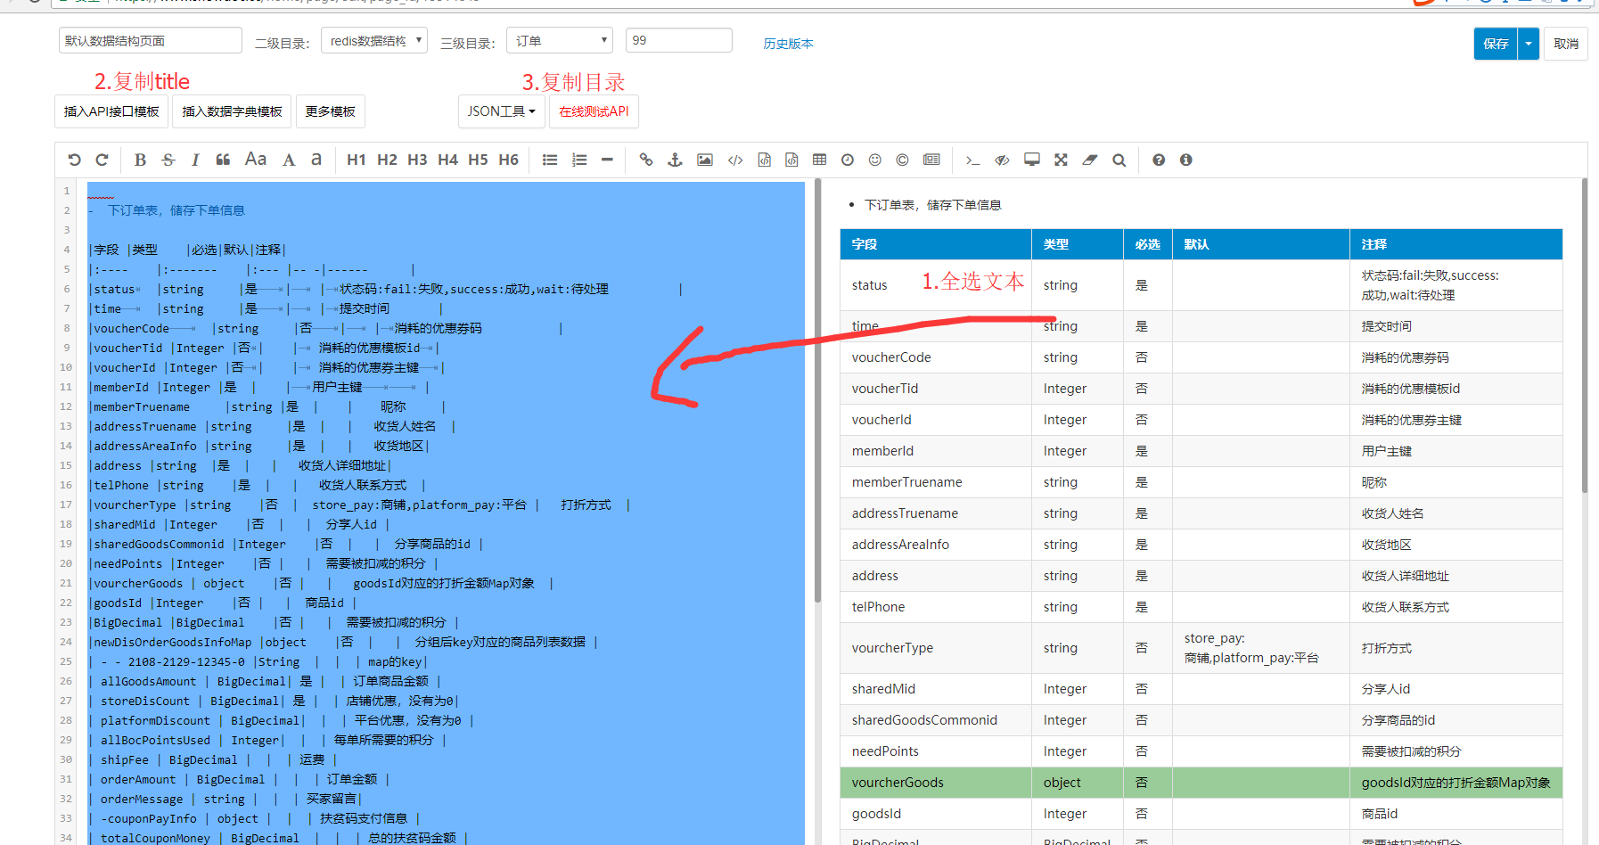Apply bold formatting
1599x845 pixels.
pos(140,160)
